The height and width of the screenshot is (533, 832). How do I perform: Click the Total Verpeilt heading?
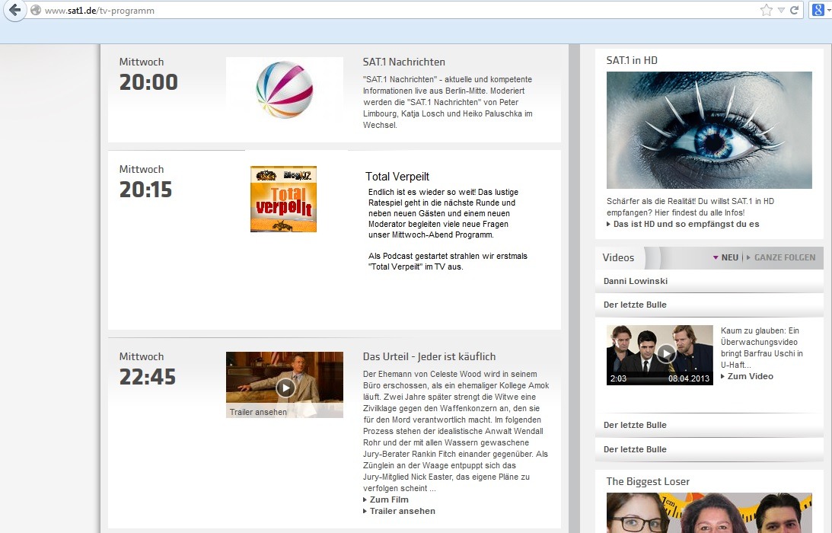(397, 176)
